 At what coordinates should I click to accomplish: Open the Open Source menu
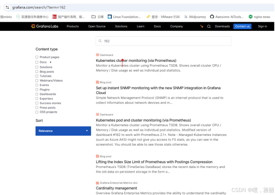(97, 26)
